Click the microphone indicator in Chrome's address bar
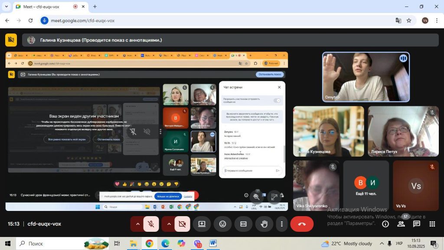The image size is (444, 250). (44, 21)
